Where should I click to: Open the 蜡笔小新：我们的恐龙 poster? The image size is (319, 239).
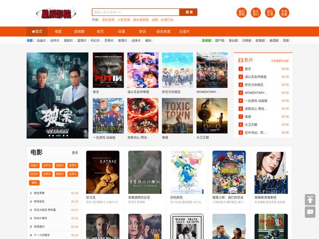[229, 172]
